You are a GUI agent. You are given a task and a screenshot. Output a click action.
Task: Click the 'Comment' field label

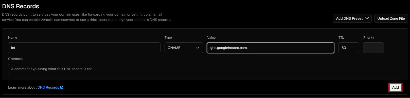15,59
